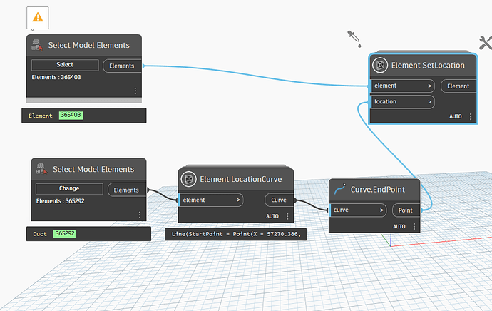This screenshot has height=311, width=492.
Task: Click Curve output port on Element LocationCurve
Action: coord(280,200)
